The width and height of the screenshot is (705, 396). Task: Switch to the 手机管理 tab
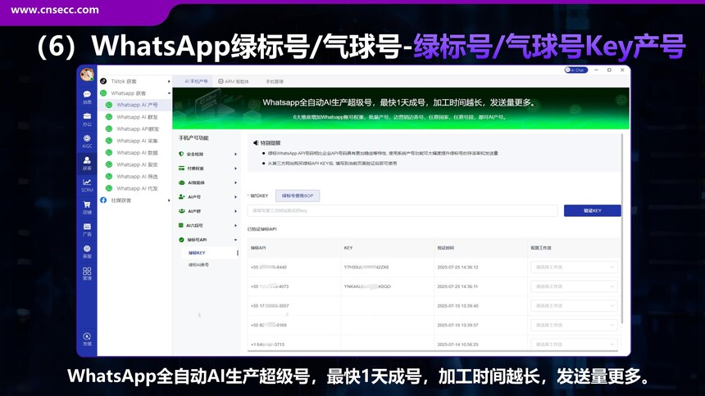(x=275, y=81)
